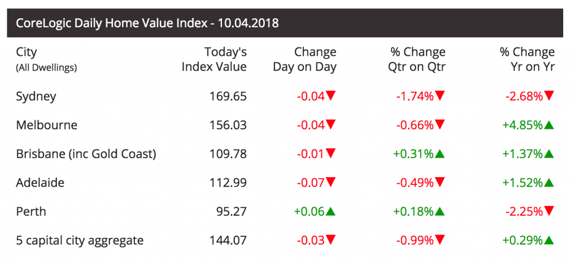The image size is (571, 264).
Task: Select the 5 capital city aggregate label
Action: click(80, 241)
